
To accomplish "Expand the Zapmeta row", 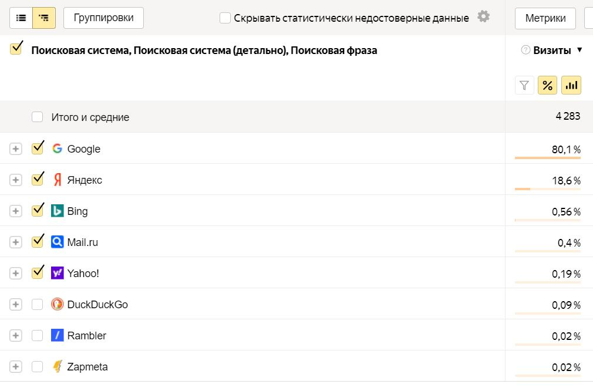I will coord(16,367).
